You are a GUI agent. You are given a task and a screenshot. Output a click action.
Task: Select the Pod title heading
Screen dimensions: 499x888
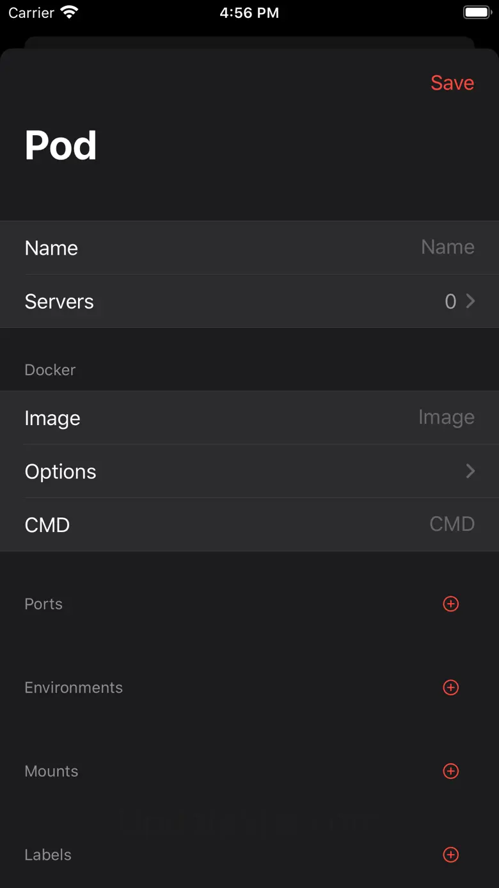pos(61,146)
